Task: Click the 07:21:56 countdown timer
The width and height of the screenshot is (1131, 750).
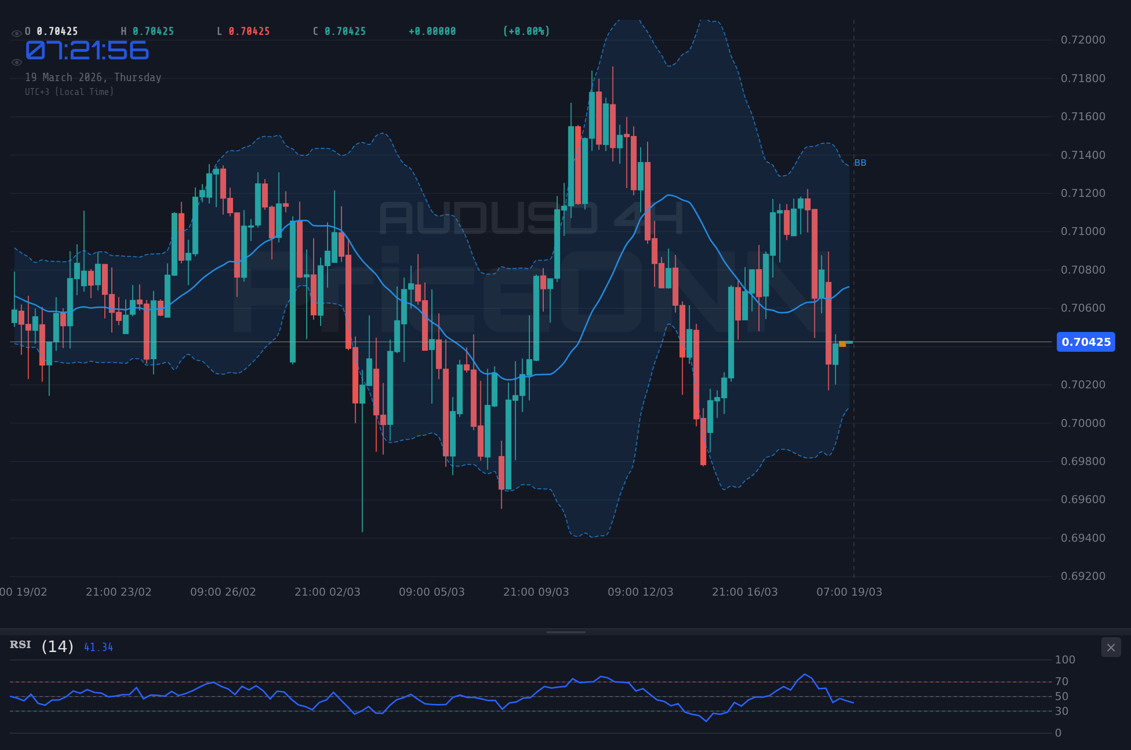Action: (87, 51)
